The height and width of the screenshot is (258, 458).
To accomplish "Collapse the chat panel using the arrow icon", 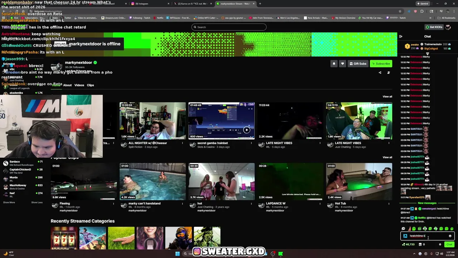I will [400, 36].
